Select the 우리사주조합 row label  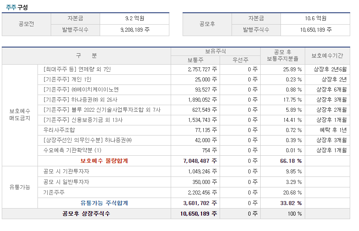pyautogui.click(x=59, y=130)
